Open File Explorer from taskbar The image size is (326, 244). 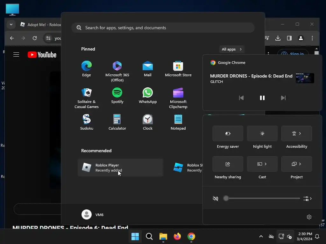pyautogui.click(x=163, y=236)
